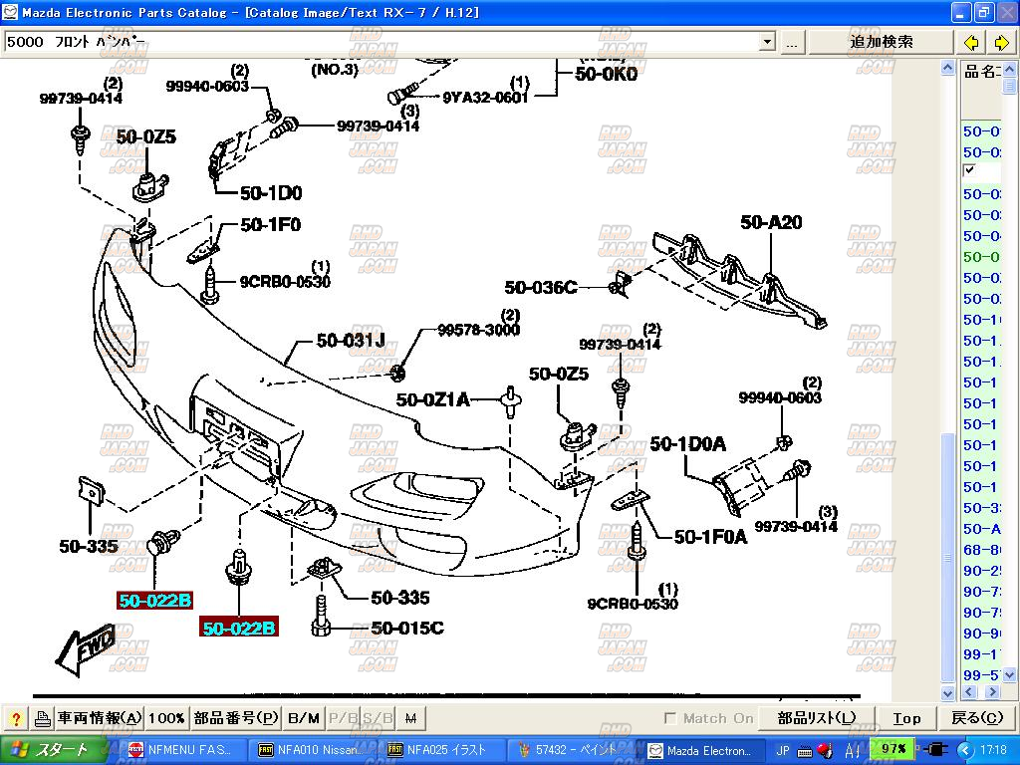Click the yellow right arrow navigation icon
This screenshot has height=765, width=1020.
coord(1001,42)
